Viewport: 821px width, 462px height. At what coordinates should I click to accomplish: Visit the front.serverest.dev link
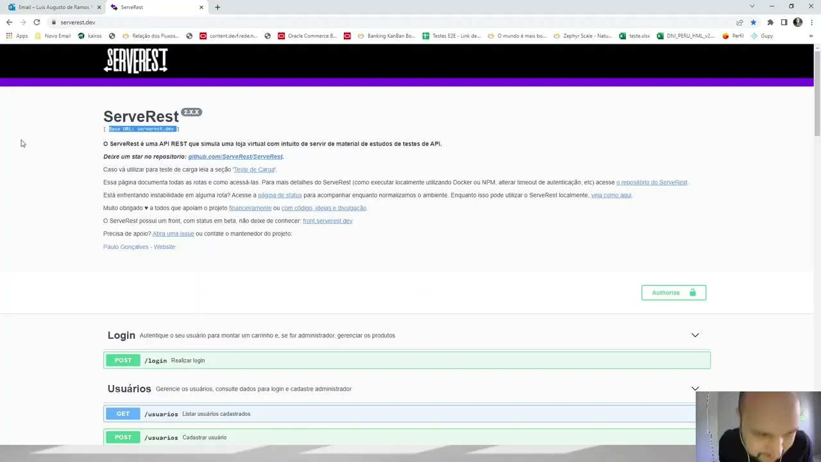click(328, 221)
